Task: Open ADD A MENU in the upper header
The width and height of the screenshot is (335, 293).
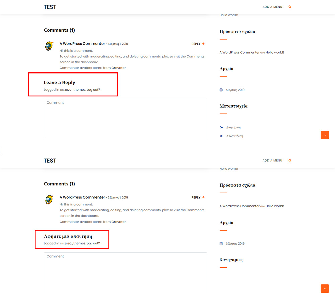Action: point(272,7)
